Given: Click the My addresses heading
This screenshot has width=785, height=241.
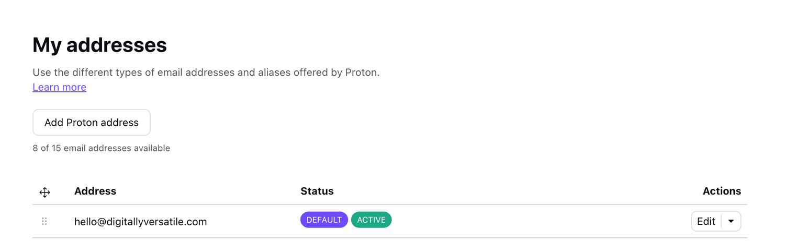Looking at the screenshot, I should [99, 45].
